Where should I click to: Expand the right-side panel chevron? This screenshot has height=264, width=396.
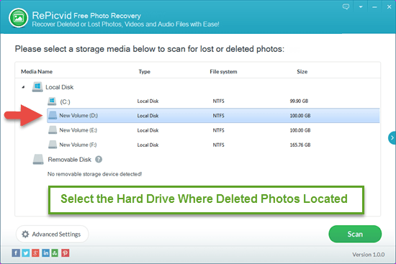click(392, 138)
